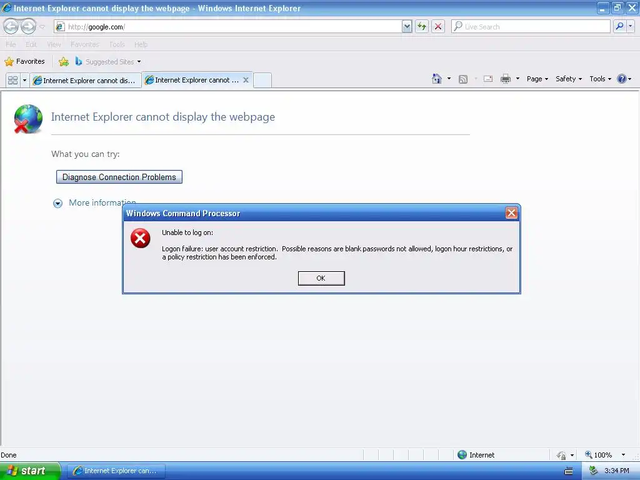Click the globe with red X error image

click(x=28, y=119)
